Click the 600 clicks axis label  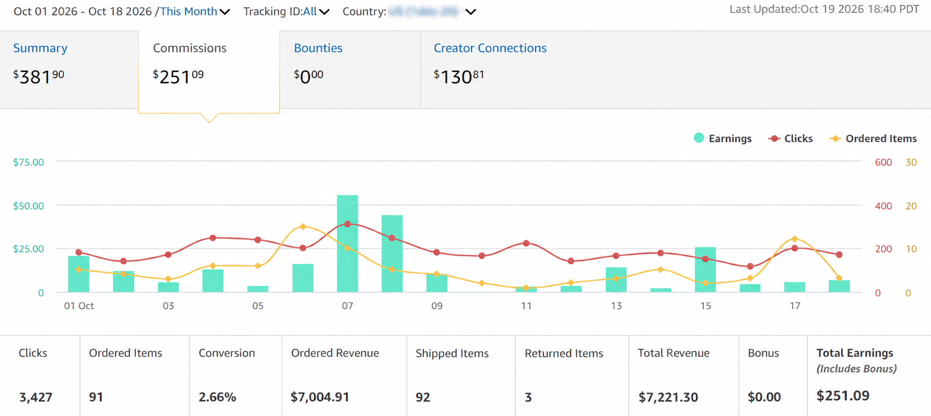pyautogui.click(x=883, y=162)
